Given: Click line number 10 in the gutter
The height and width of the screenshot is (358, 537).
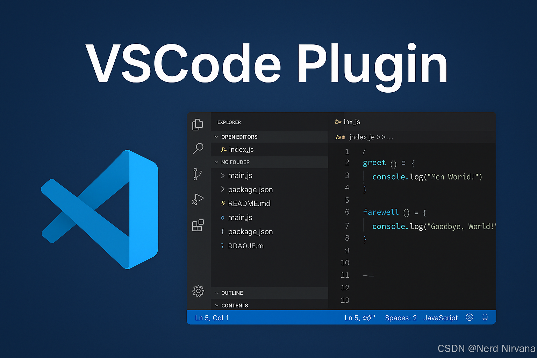Looking at the screenshot, I should (345, 263).
